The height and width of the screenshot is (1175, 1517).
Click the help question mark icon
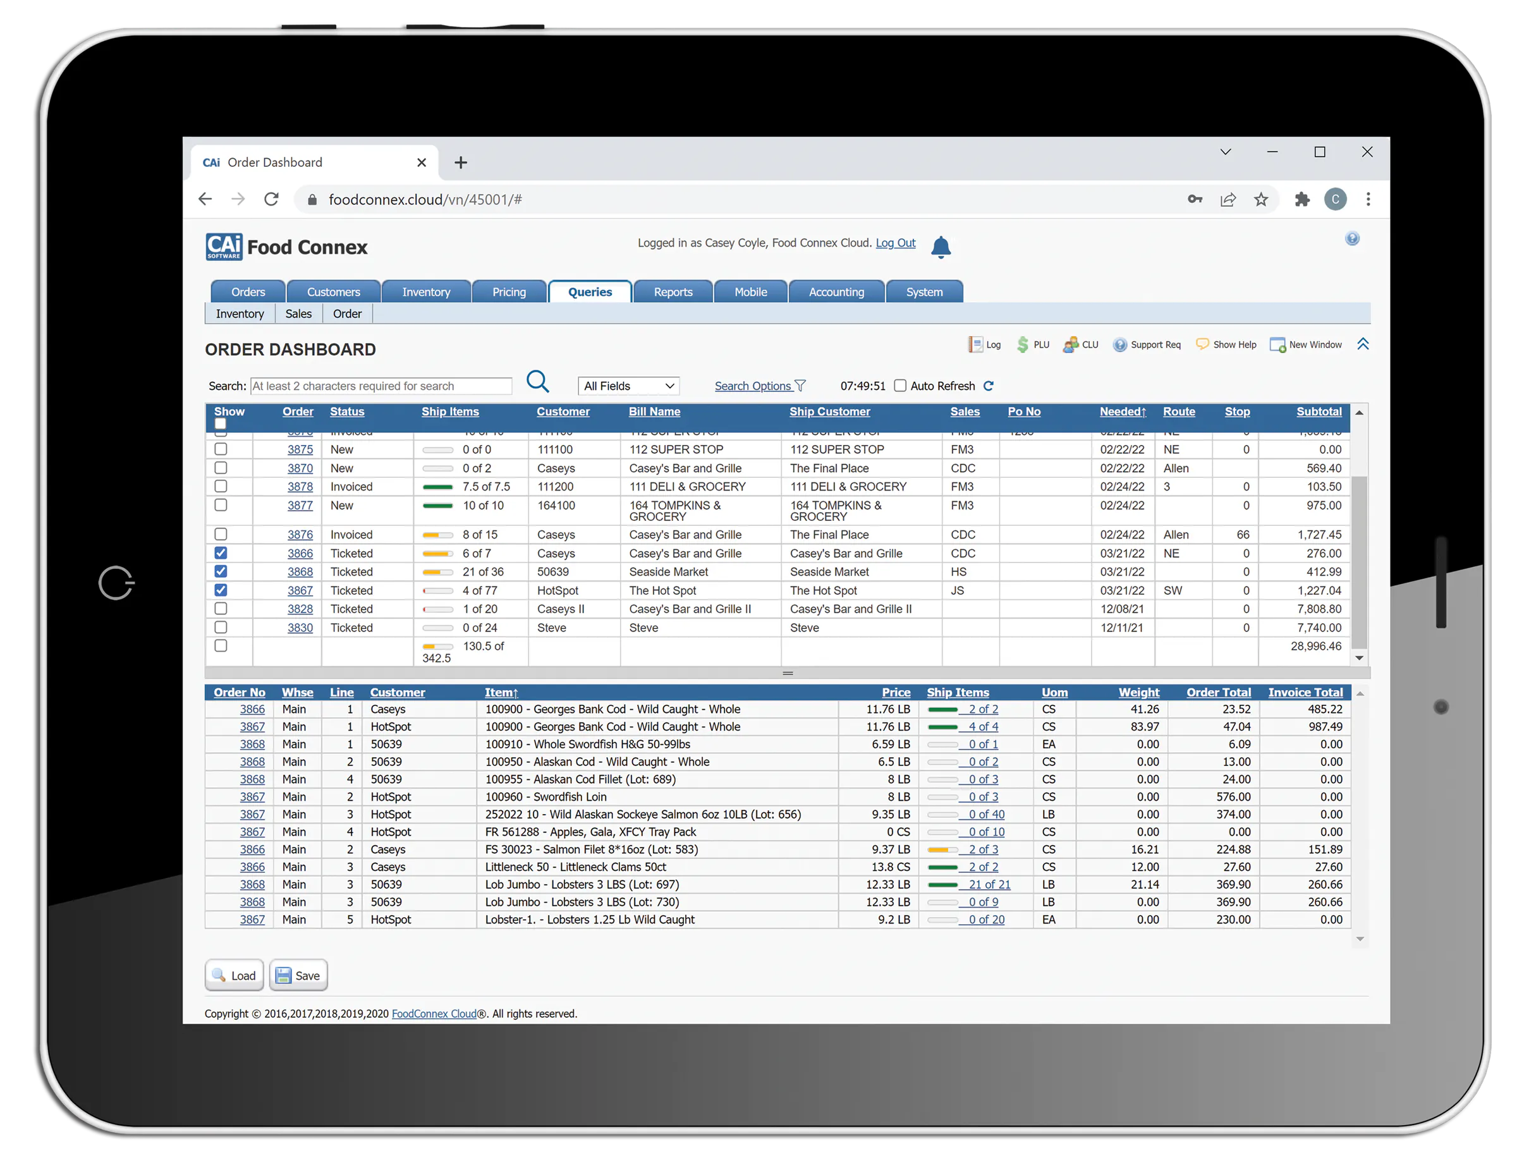[x=1351, y=239]
